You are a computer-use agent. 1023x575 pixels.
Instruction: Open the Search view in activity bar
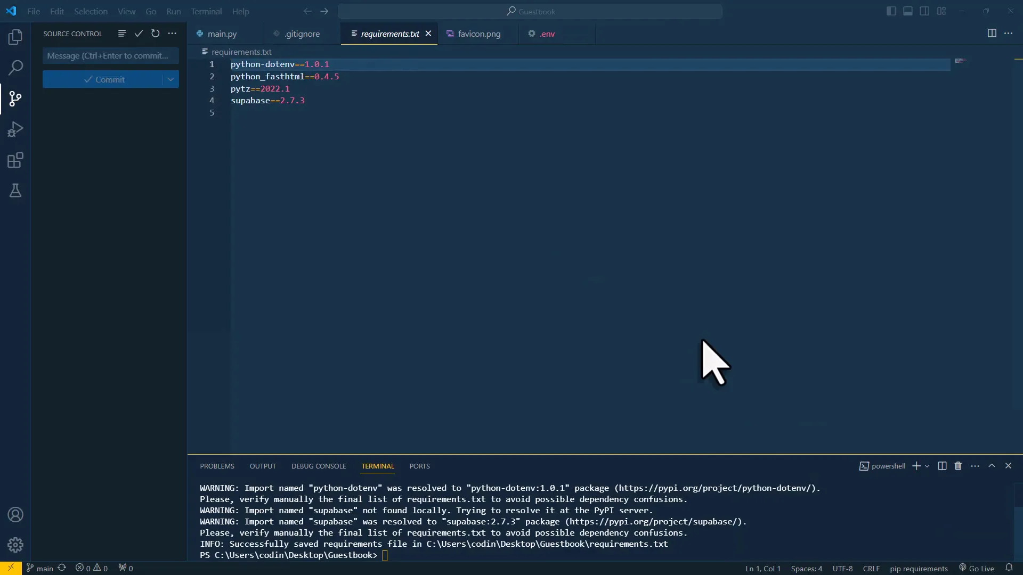[15, 68]
